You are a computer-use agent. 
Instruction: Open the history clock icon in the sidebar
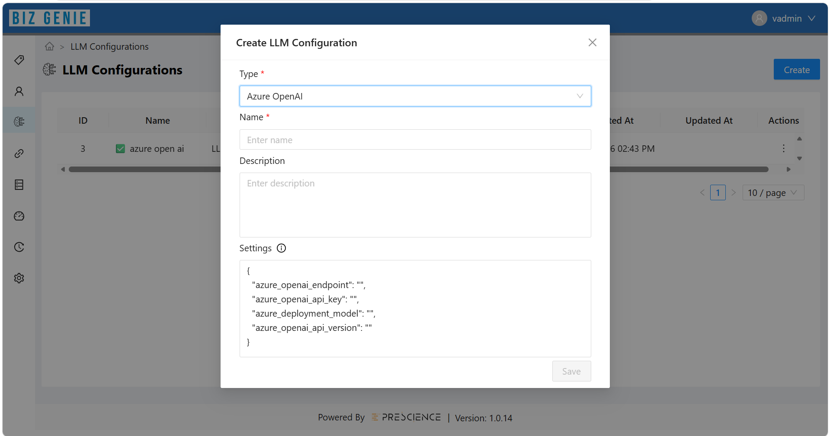[19, 247]
